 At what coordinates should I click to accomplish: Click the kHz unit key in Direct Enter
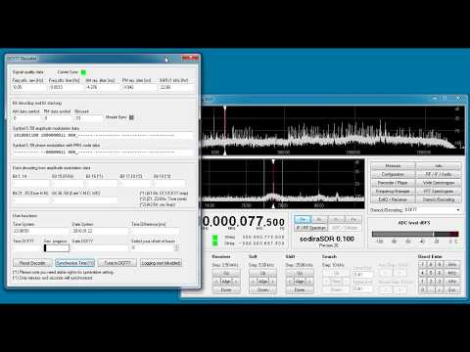click(x=452, y=281)
